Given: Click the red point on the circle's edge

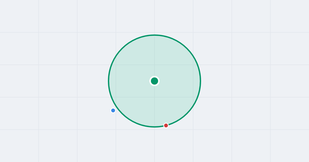Looking at the screenshot, I should pos(166,125).
